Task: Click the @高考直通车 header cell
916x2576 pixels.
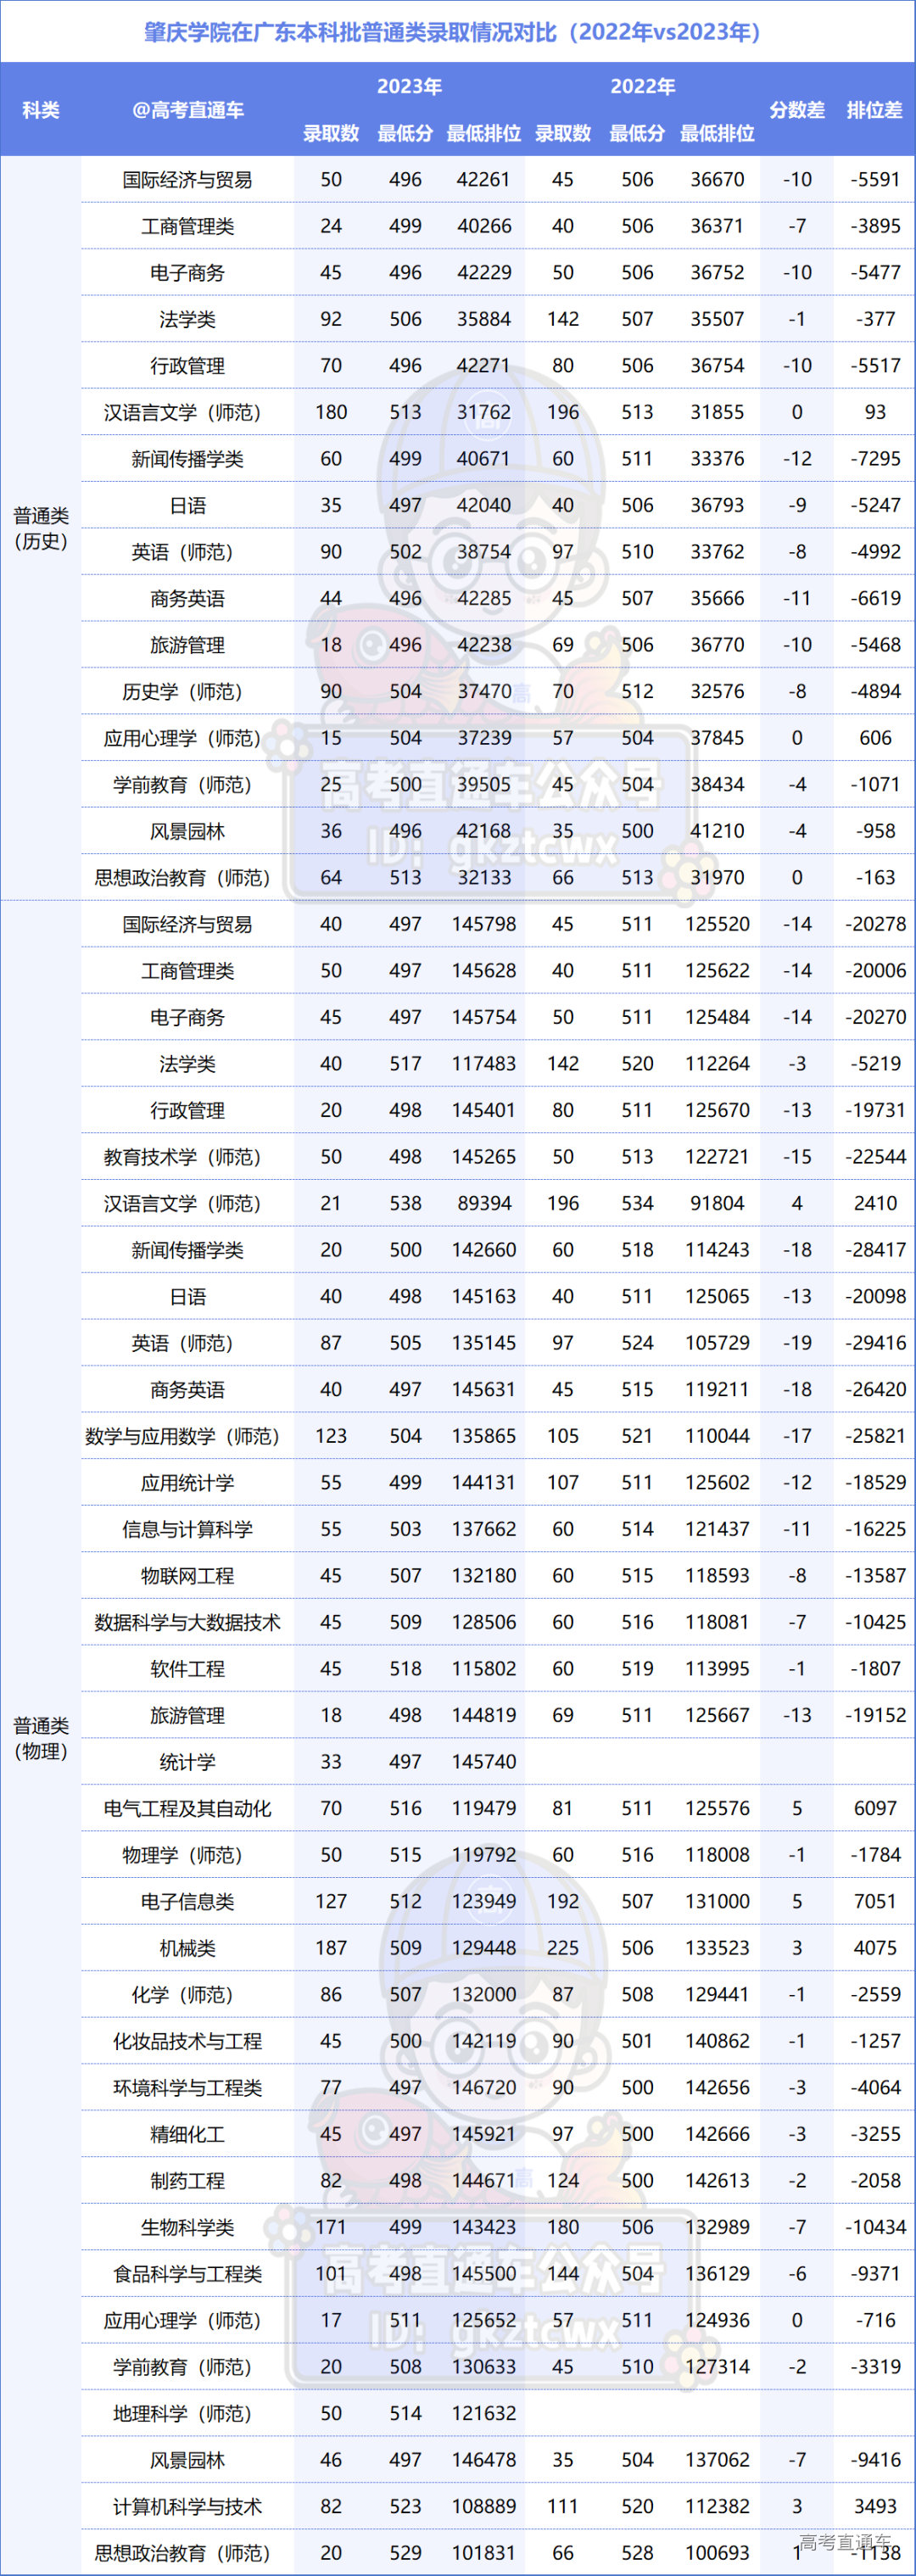Action: tap(187, 110)
